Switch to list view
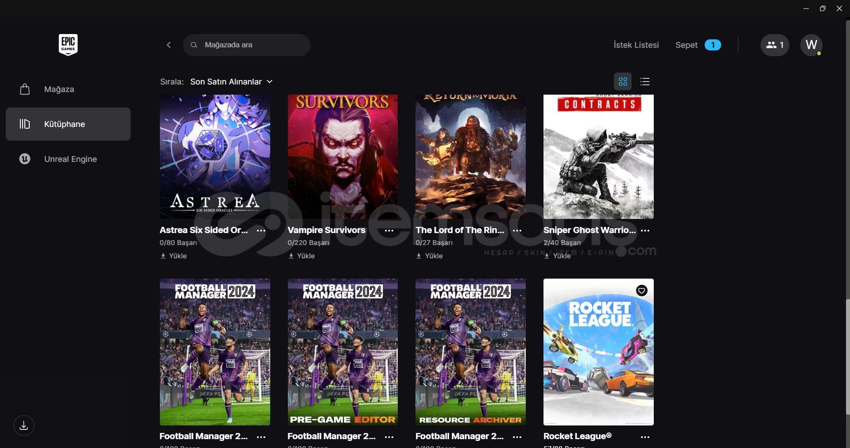The height and width of the screenshot is (448, 850). click(x=645, y=81)
